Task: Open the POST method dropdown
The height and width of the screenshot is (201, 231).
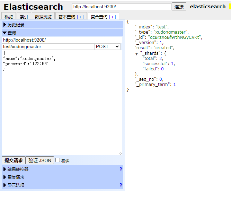Action: coord(107,46)
